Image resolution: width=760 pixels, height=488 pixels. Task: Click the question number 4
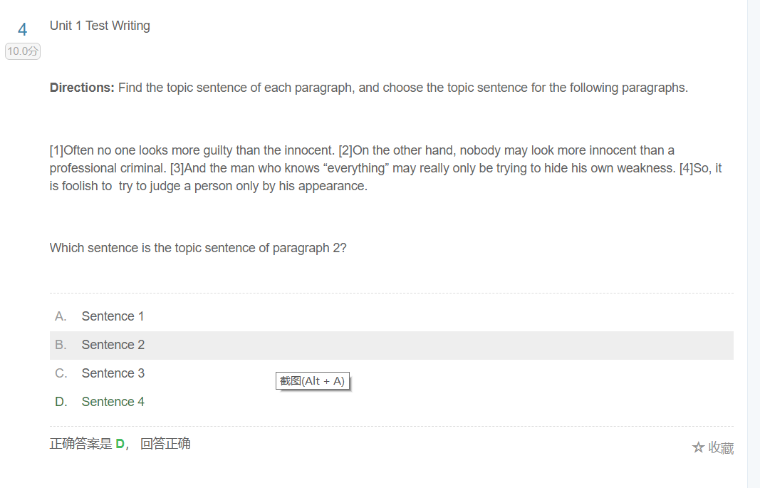pos(22,29)
